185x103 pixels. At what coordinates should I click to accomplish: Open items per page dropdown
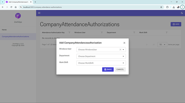pyautogui.click(x=162, y=45)
